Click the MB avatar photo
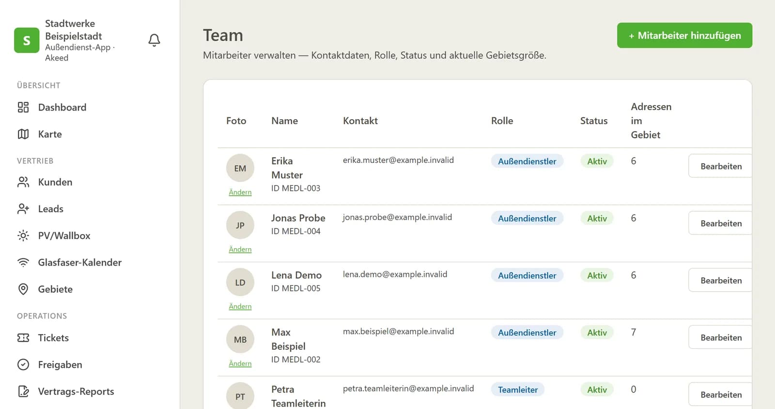Screen dimensions: 775x409 pos(240,340)
